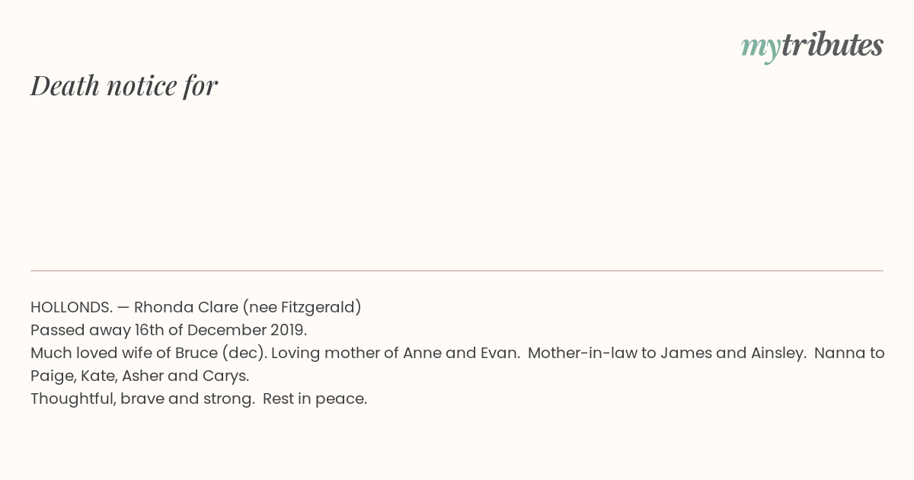Screen dimensions: 914x480
Task: Click 'Mother-in-law to James and Ainsley' text
Action: click(x=667, y=353)
